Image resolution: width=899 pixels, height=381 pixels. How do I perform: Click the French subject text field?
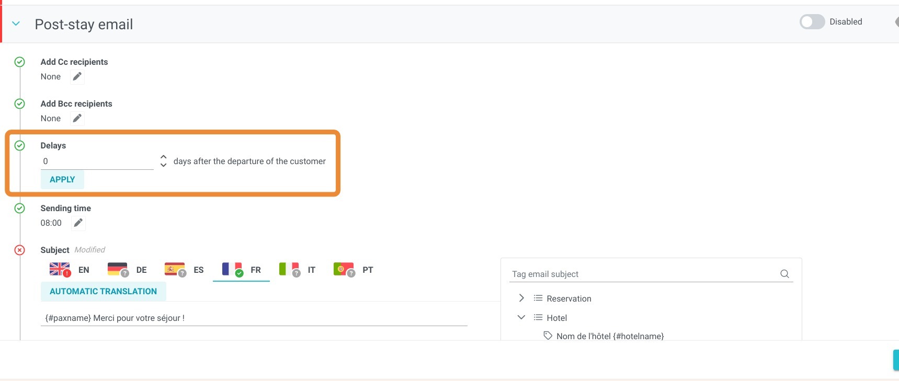(254, 318)
